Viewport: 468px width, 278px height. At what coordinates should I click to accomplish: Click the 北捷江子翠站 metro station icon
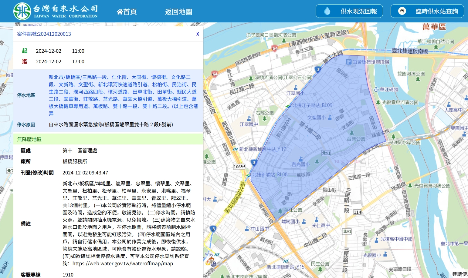(x=288, y=106)
